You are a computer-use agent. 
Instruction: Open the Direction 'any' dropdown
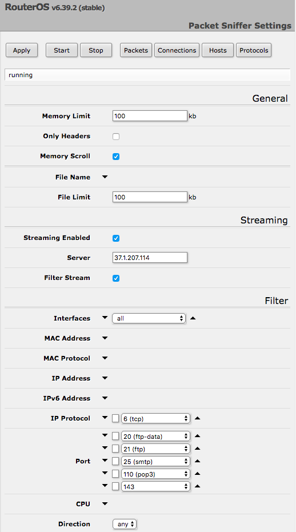(125, 524)
